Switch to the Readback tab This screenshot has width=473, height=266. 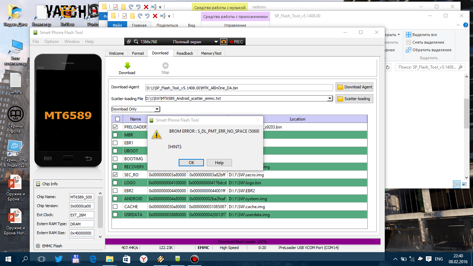(185, 53)
